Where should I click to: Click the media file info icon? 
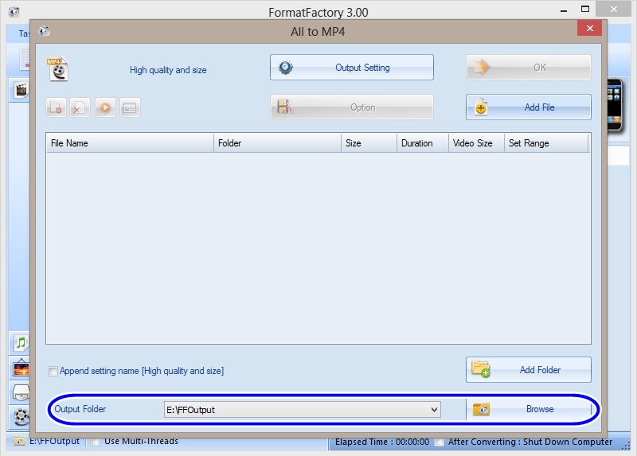pos(130,107)
